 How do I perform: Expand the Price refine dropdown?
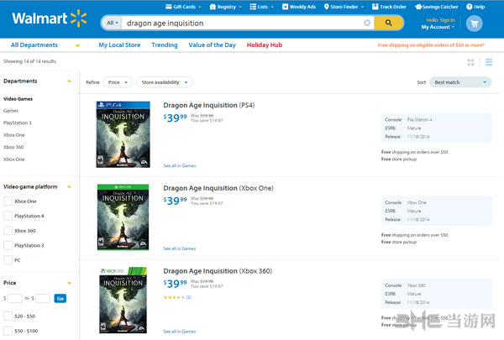tap(118, 82)
